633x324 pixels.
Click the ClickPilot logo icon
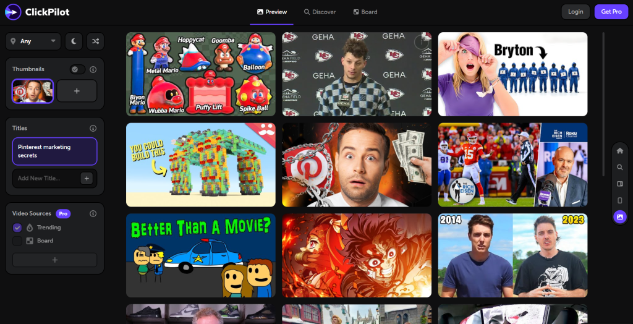[x=13, y=12]
